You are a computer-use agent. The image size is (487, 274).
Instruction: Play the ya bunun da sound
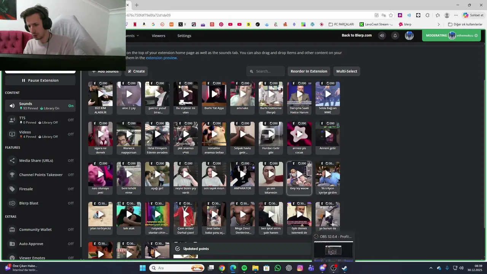328,214
